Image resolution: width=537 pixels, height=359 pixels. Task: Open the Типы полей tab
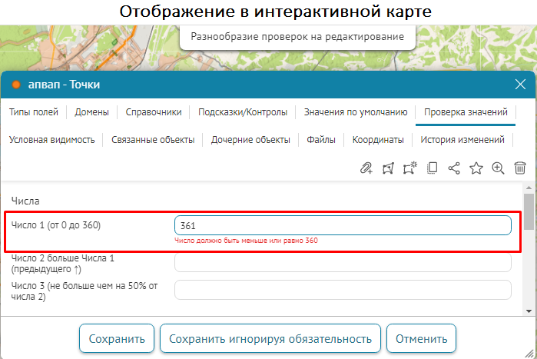click(x=34, y=112)
